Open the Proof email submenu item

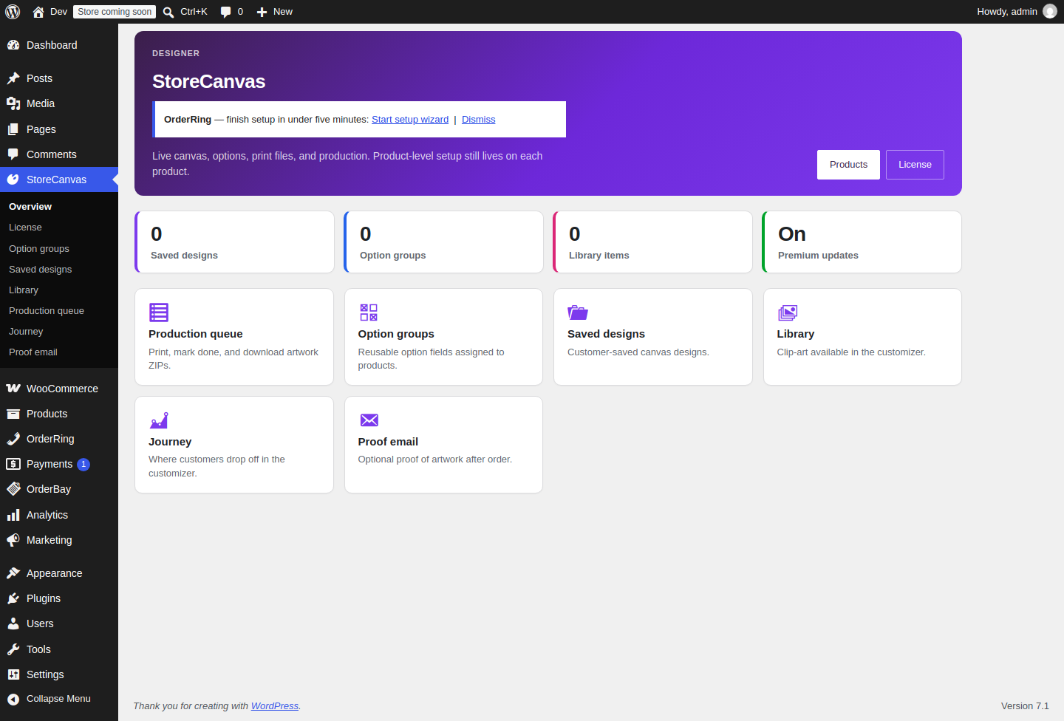33,352
